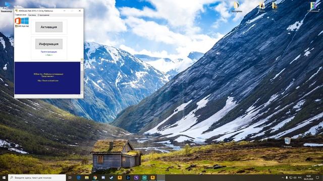This screenshot has height=181, width=323.
Task: Click the РУС input language indicator
Action: pos(300,177)
